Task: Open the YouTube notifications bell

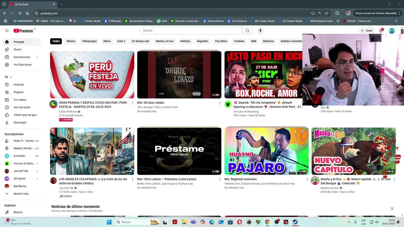Action: coord(381,31)
